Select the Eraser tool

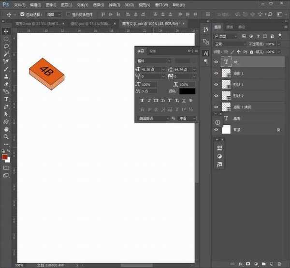pyautogui.click(x=6, y=84)
